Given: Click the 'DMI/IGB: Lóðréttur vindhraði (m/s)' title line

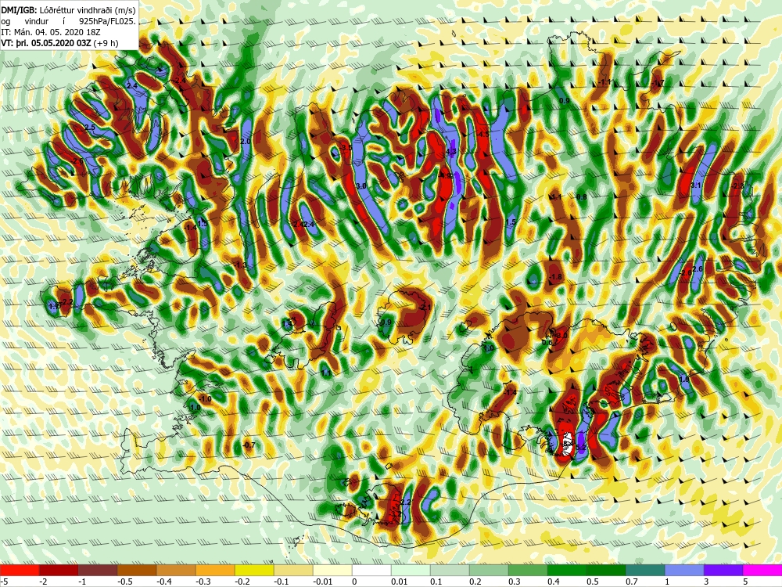Looking at the screenshot, I should point(68,10).
